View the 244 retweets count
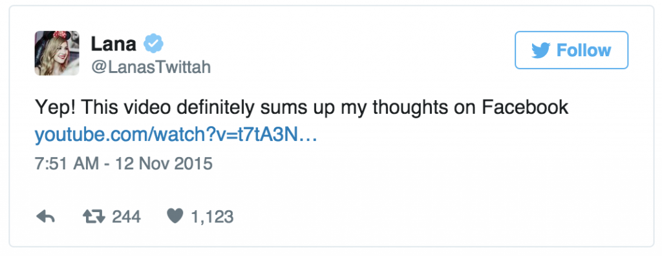Viewport: 662px width, 256px height. tap(126, 217)
